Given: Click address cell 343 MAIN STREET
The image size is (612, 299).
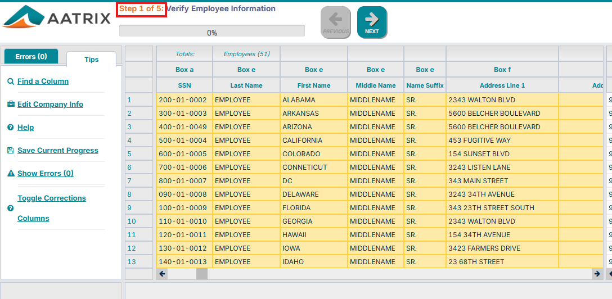Looking at the screenshot, I should point(502,181).
